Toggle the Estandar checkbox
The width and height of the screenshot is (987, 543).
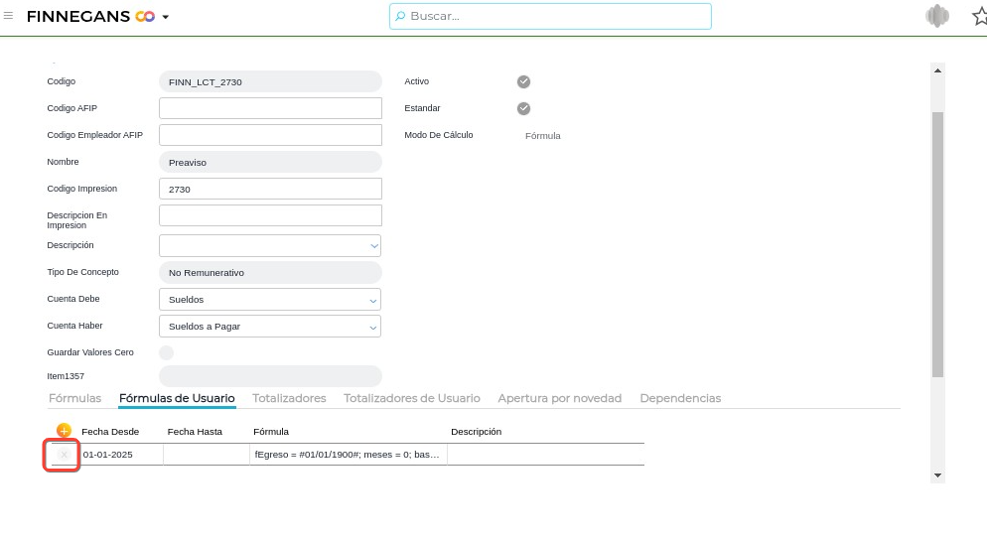(523, 108)
